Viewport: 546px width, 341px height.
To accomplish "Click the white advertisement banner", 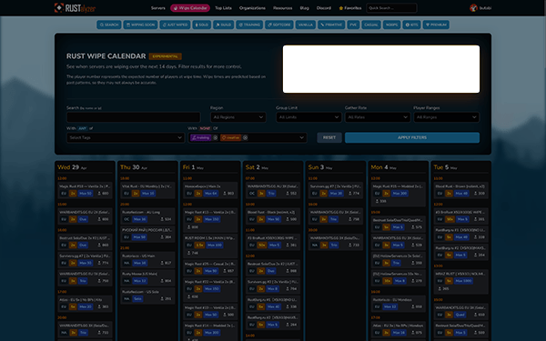I will pyautogui.click(x=381, y=69).
